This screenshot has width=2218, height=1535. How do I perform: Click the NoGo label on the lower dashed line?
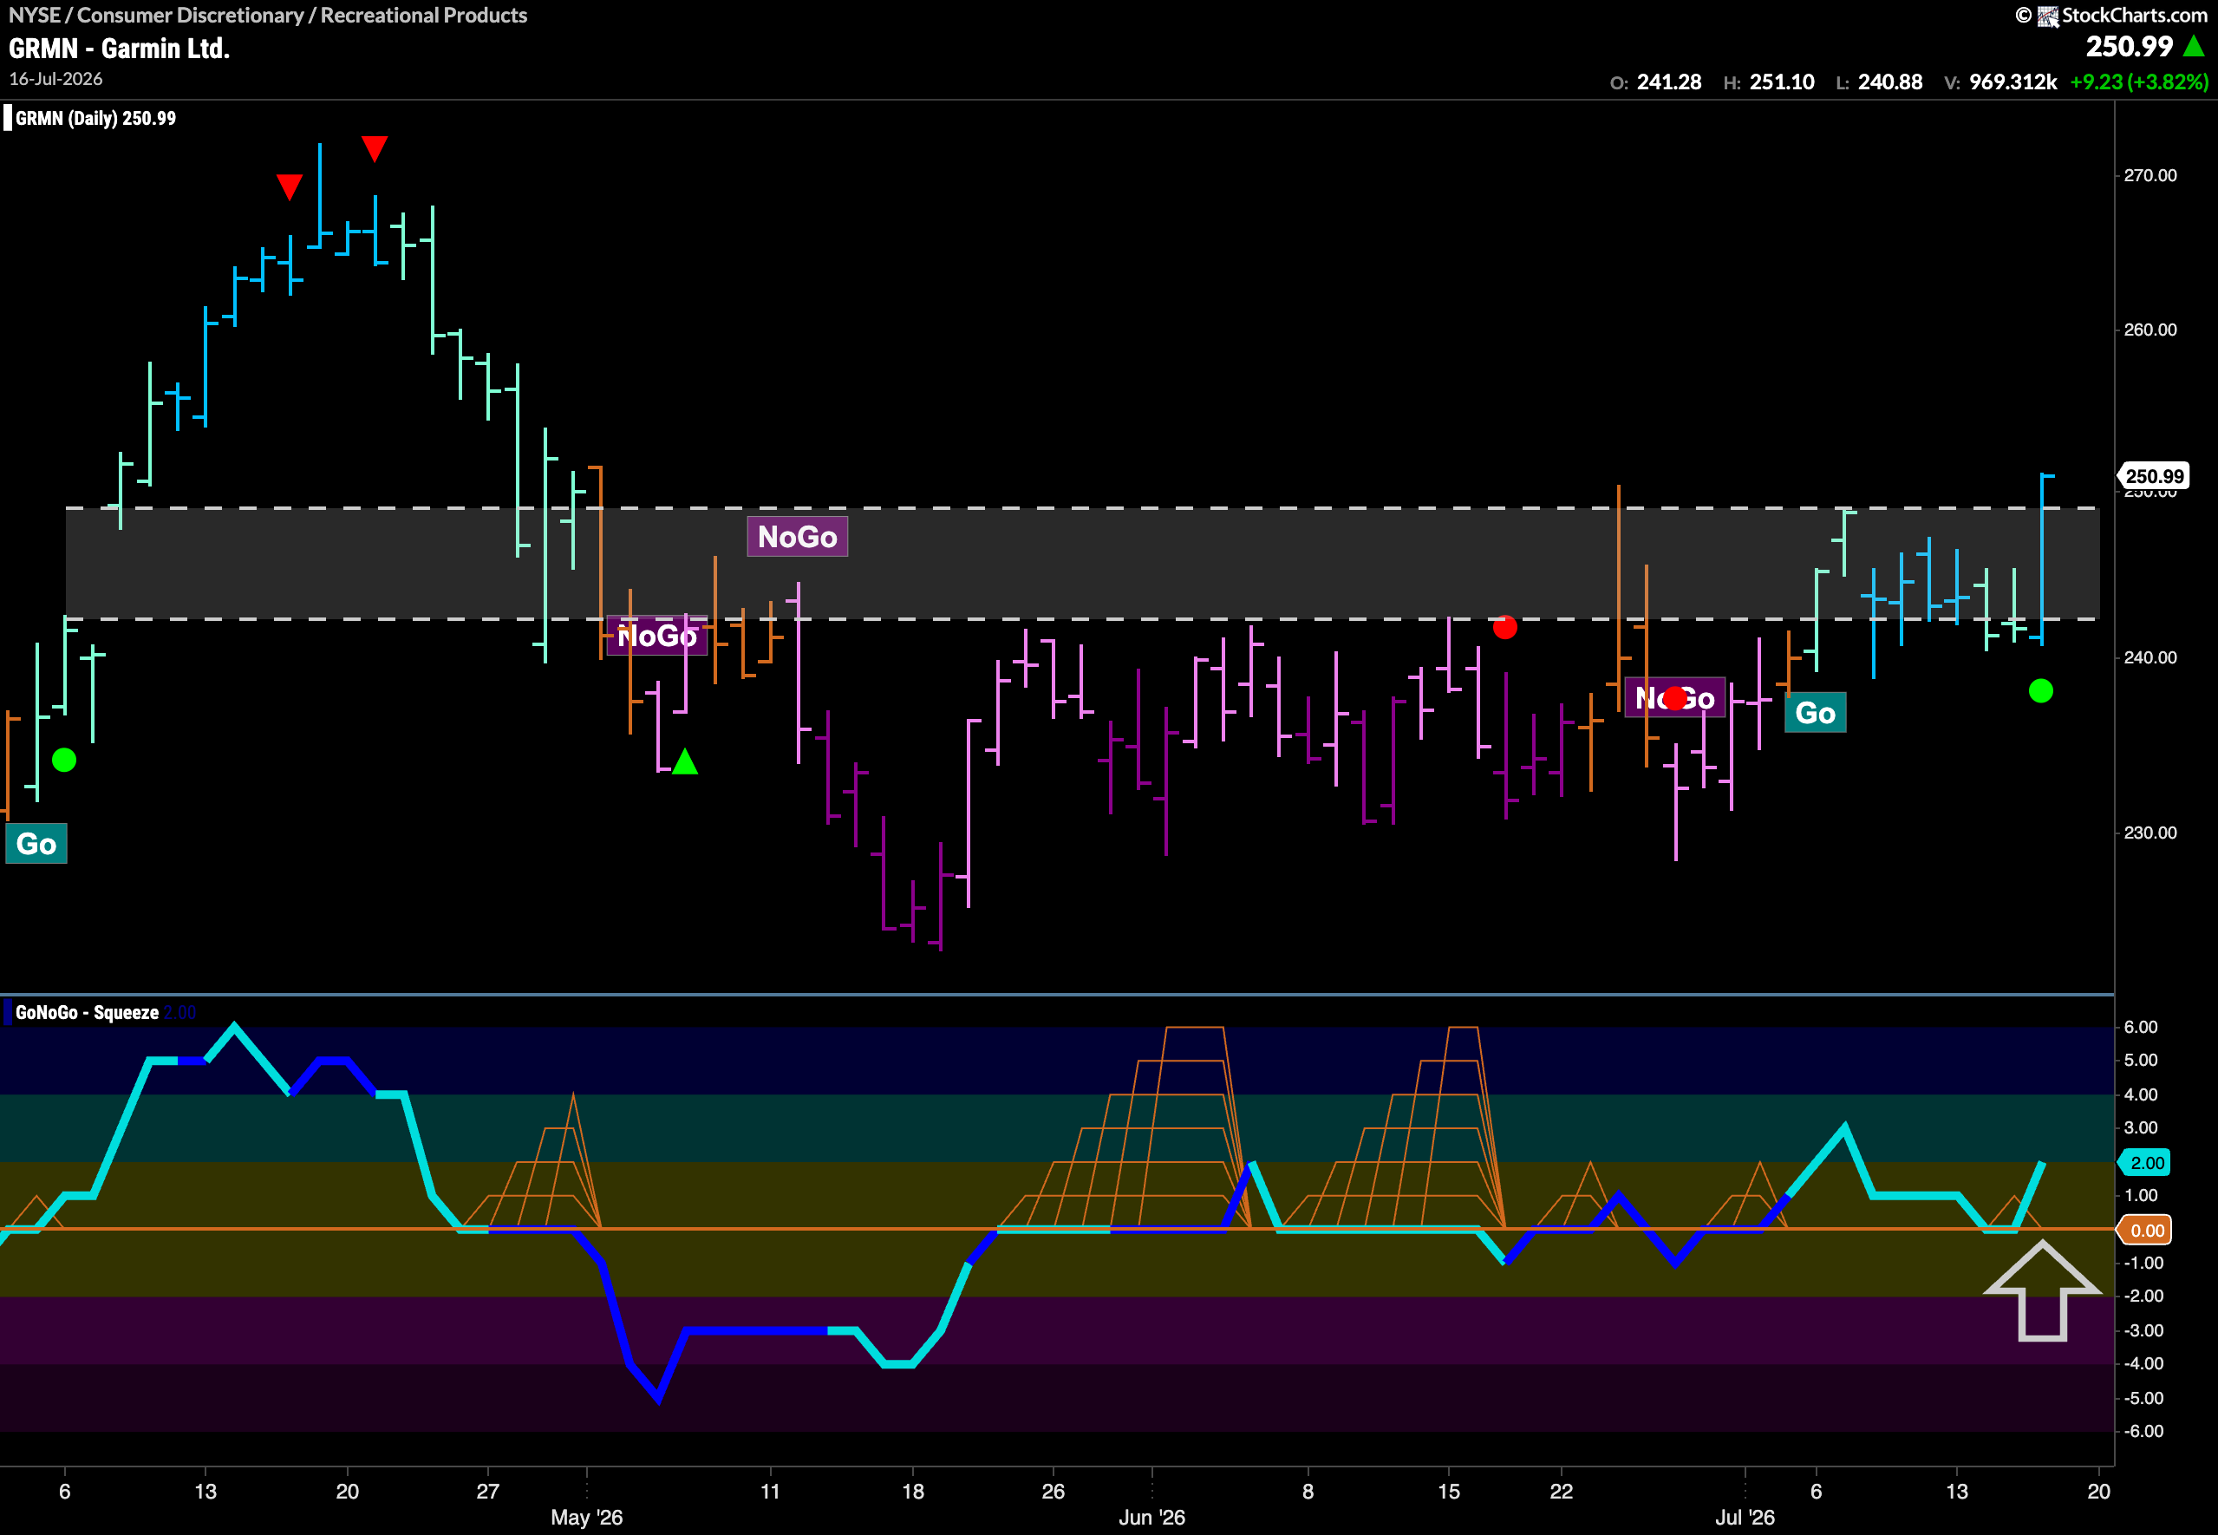657,636
